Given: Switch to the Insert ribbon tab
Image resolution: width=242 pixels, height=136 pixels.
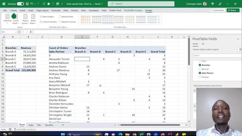Looking at the screenshot, I should click(x=22, y=10).
